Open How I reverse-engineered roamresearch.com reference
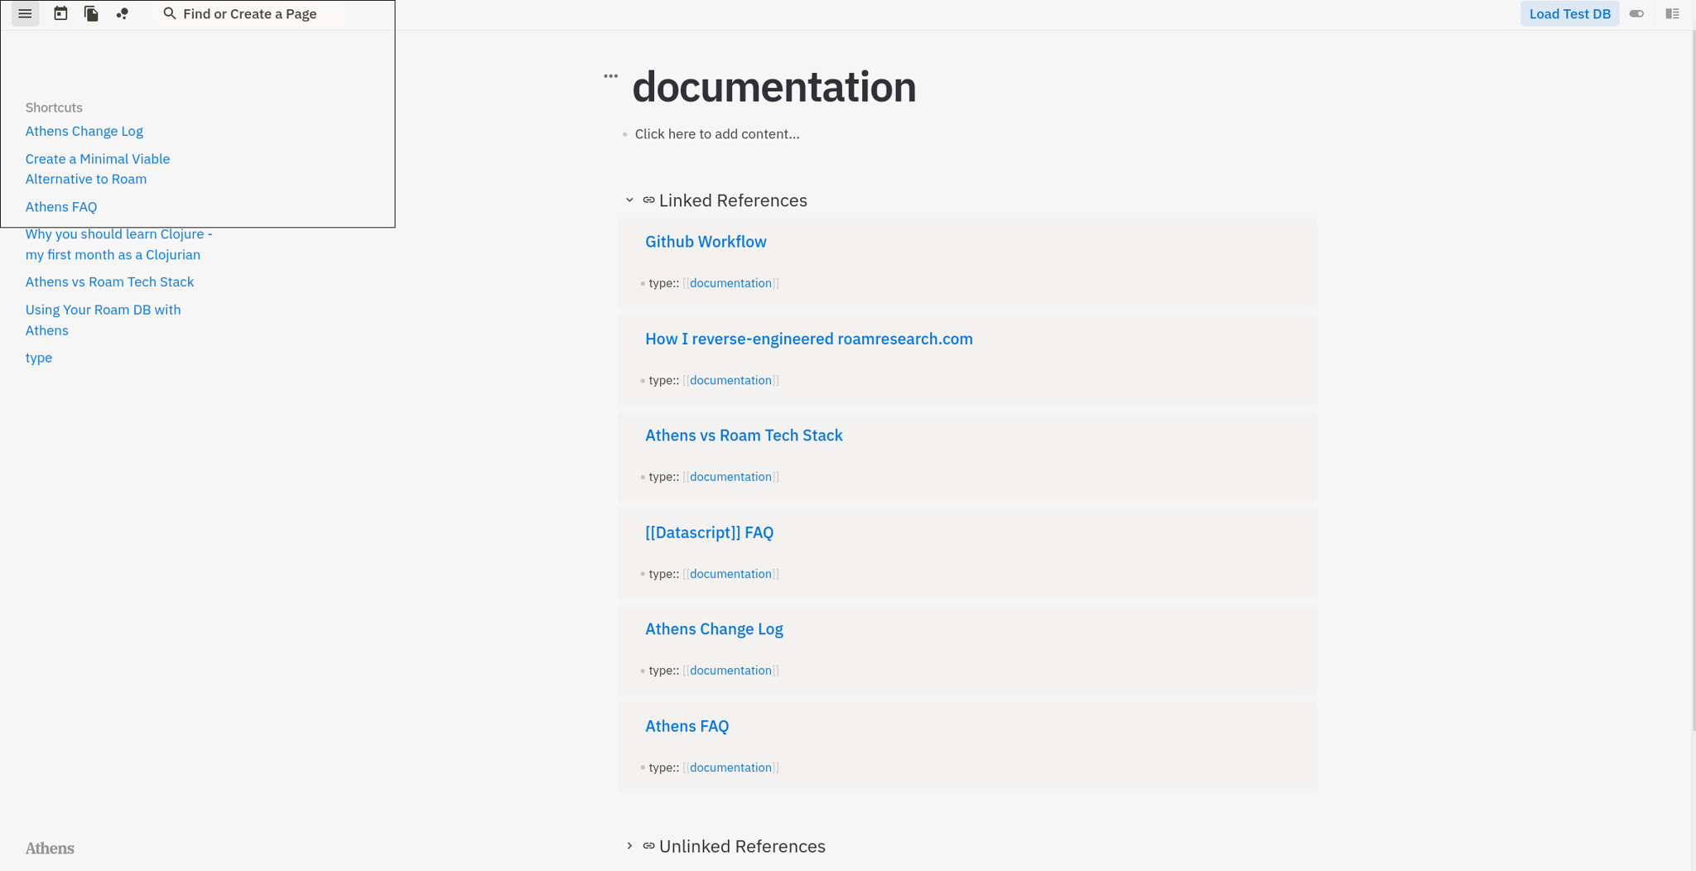Image resolution: width=1696 pixels, height=871 pixels. pos(808,339)
